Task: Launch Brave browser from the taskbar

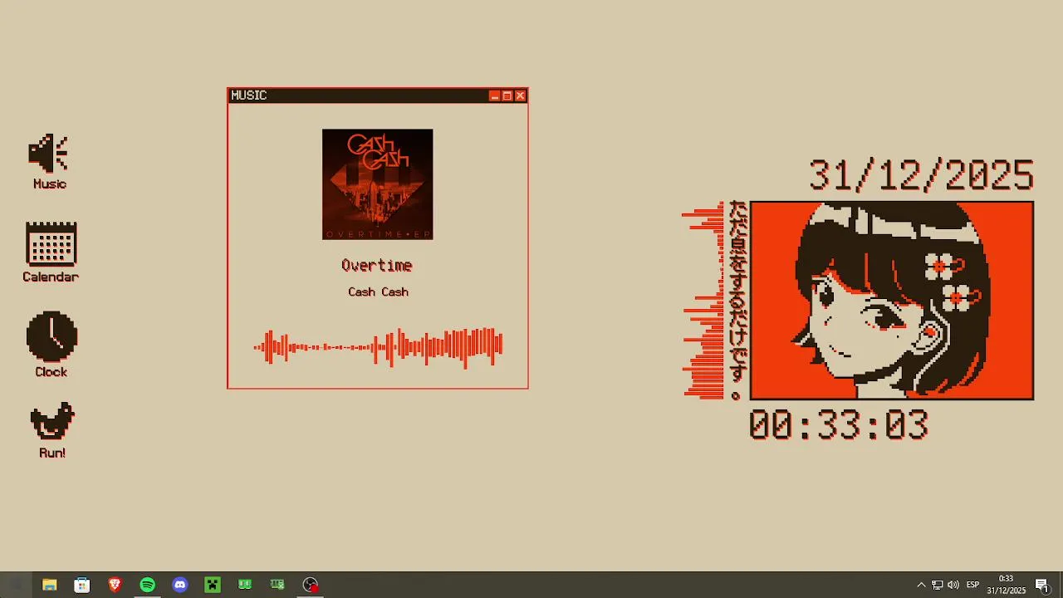Action: pos(115,585)
